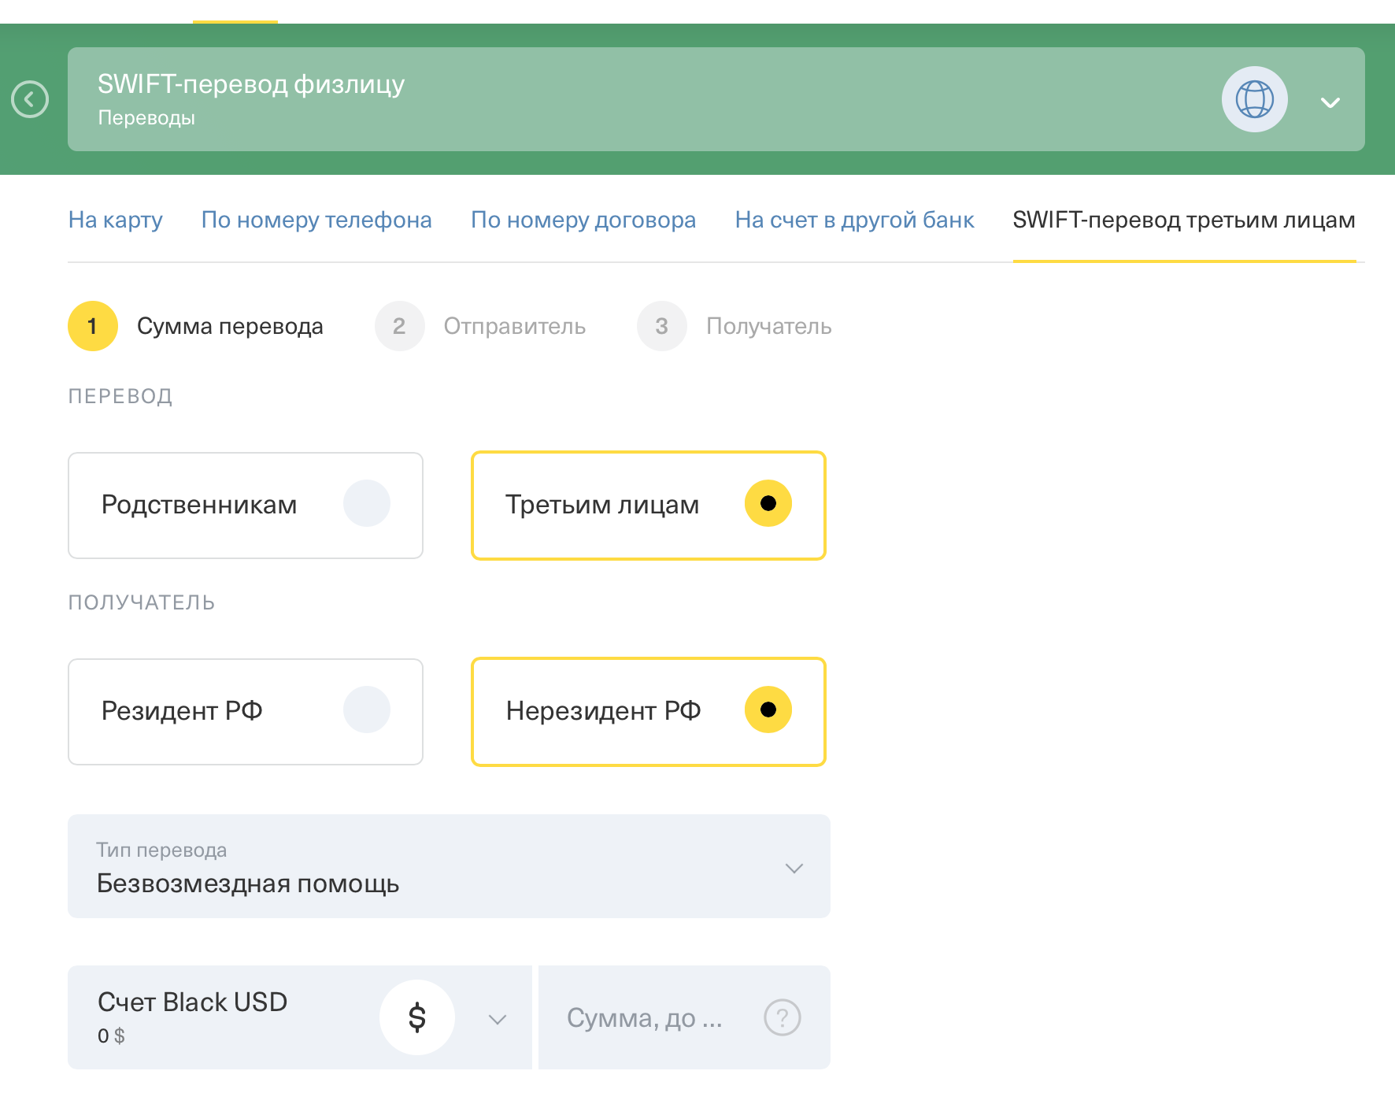Click the account balance text '0 $'
Screen dimensions: 1395x1093
(111, 1036)
